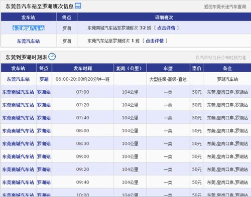Open 返回东莞长途汽车查询 link
Screen dimensions: 251x197
tap(225, 7)
